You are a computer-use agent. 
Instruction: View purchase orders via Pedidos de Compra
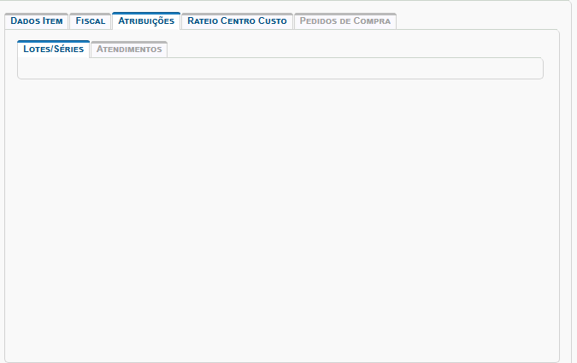(345, 20)
